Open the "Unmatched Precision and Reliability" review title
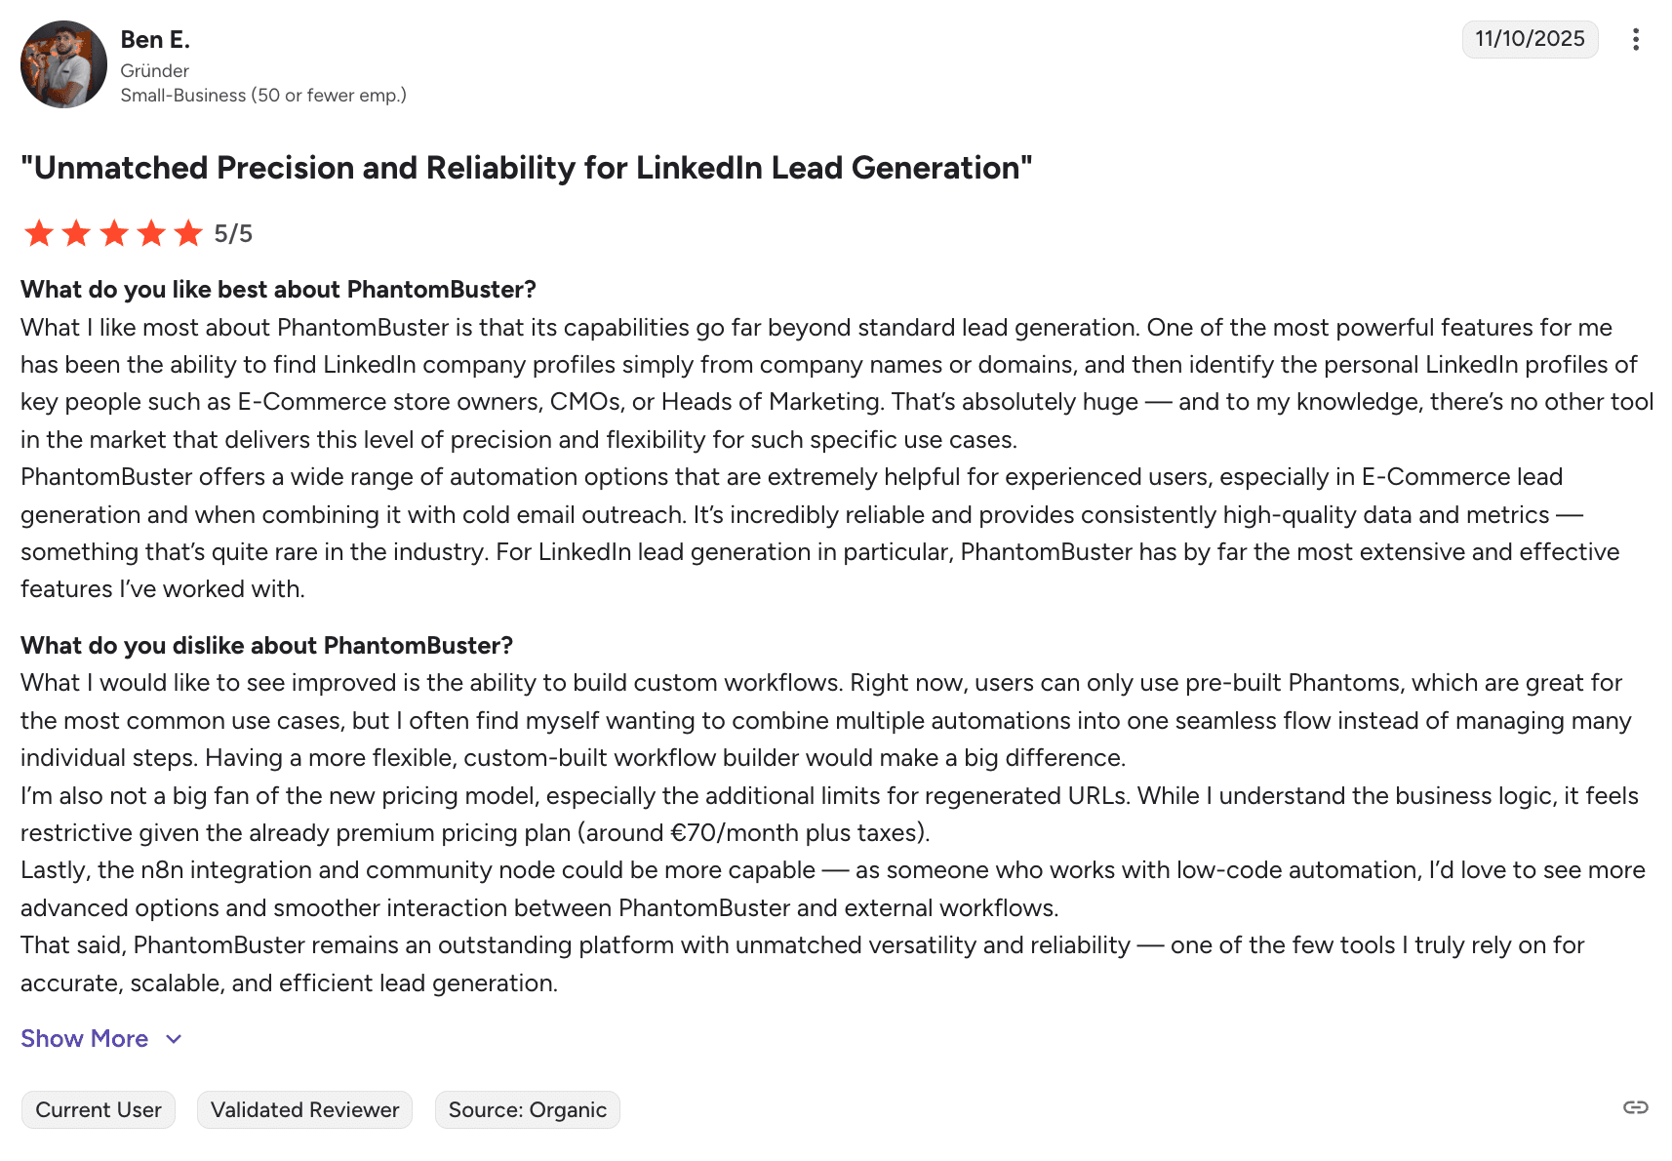 click(x=526, y=168)
